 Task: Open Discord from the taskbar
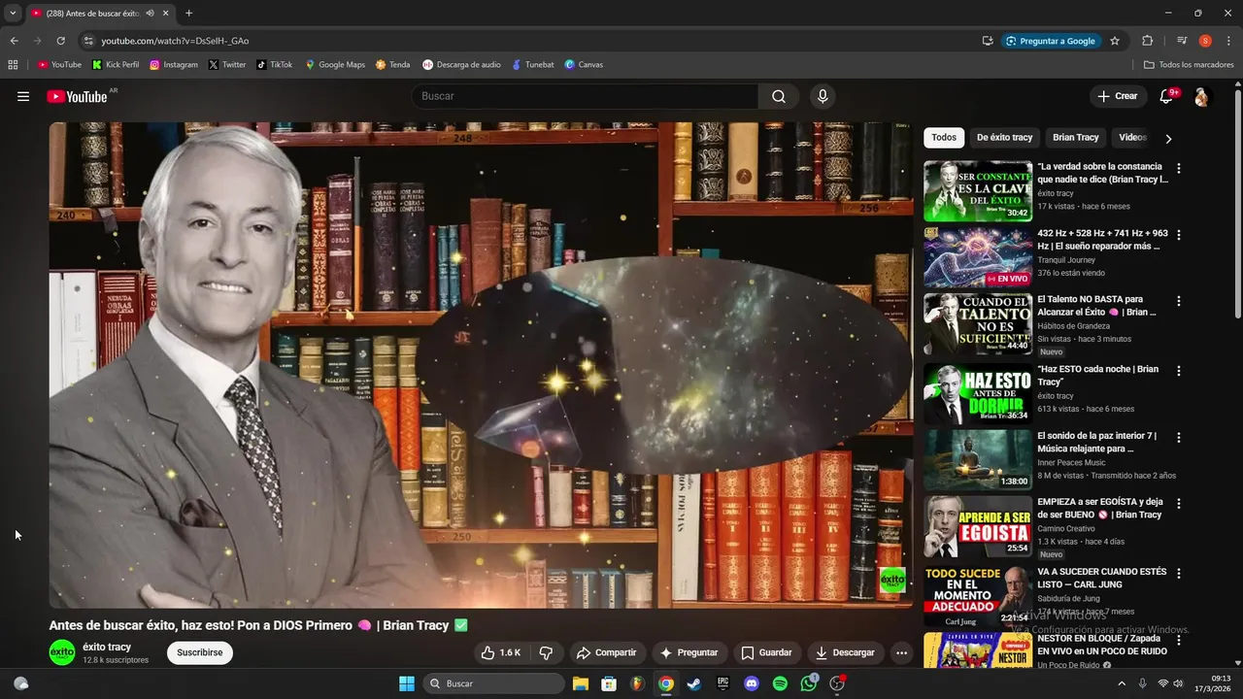[751, 683]
